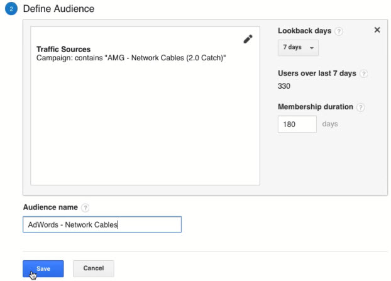Click the Traffic Sources heading
Image resolution: width=391 pixels, height=281 pixels.
[x=63, y=49]
